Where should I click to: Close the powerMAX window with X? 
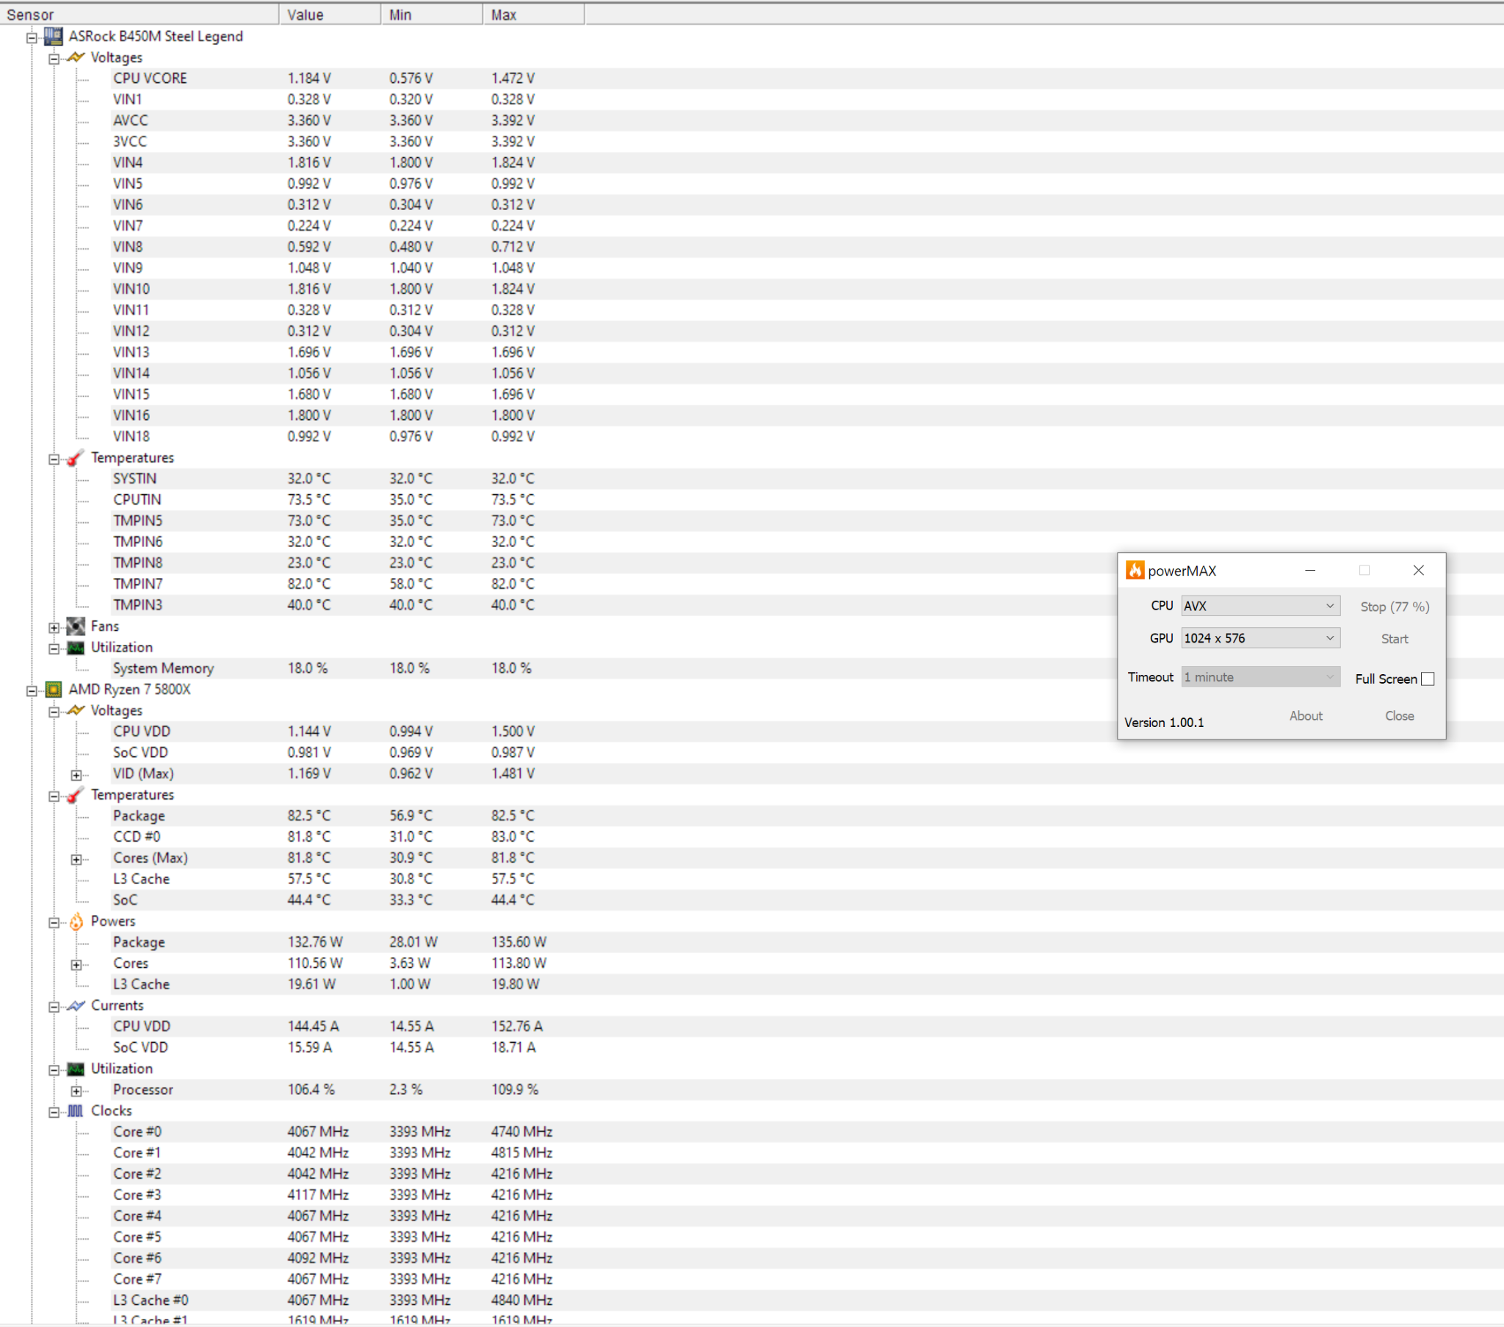pos(1418,571)
